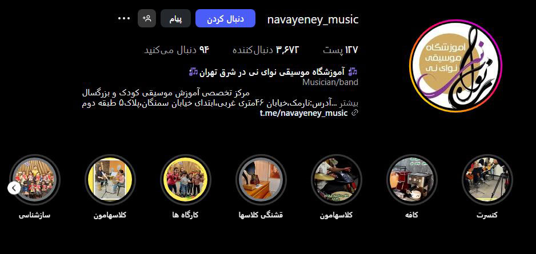View the ۹۴ following list
This screenshot has height=254, width=536.
click(x=176, y=50)
